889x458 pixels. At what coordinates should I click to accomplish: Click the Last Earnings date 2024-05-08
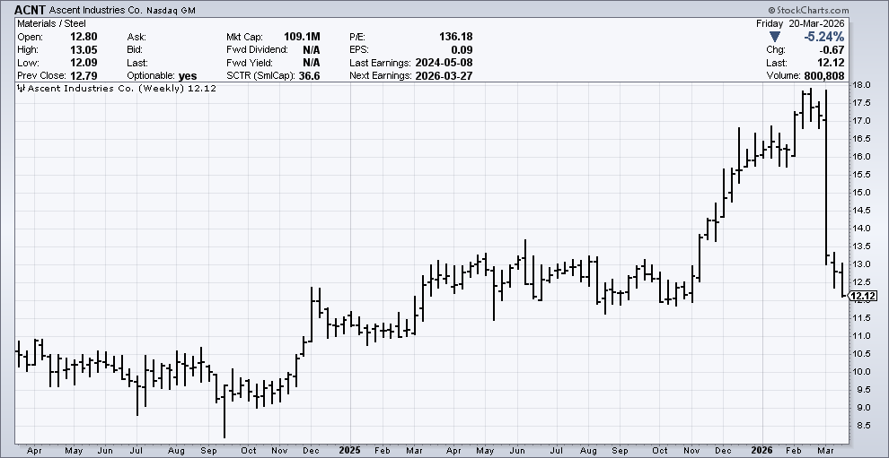444,63
